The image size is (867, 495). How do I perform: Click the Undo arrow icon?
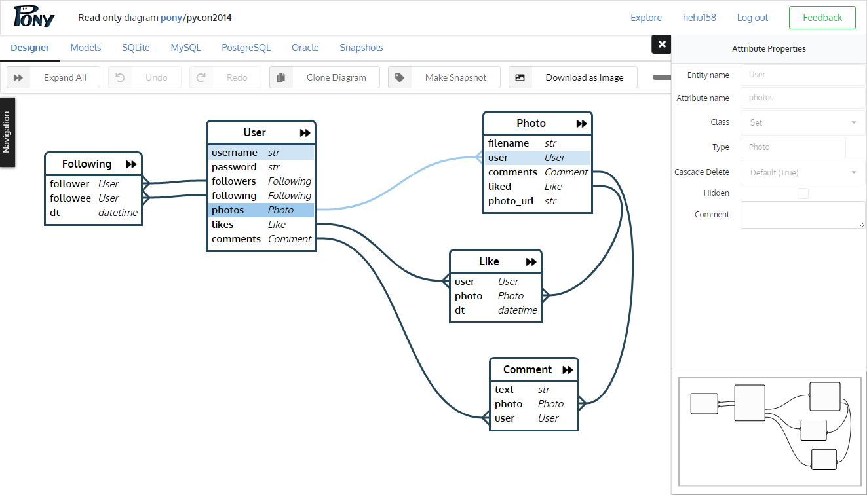(x=120, y=77)
